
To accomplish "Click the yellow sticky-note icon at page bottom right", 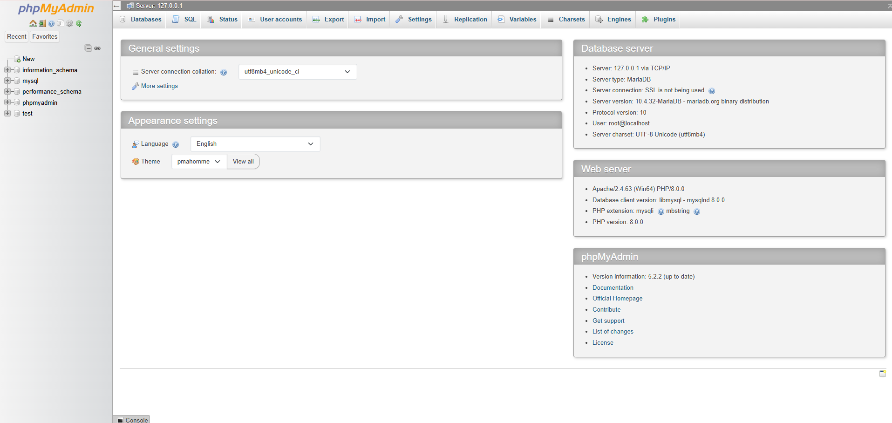I will click(x=882, y=373).
